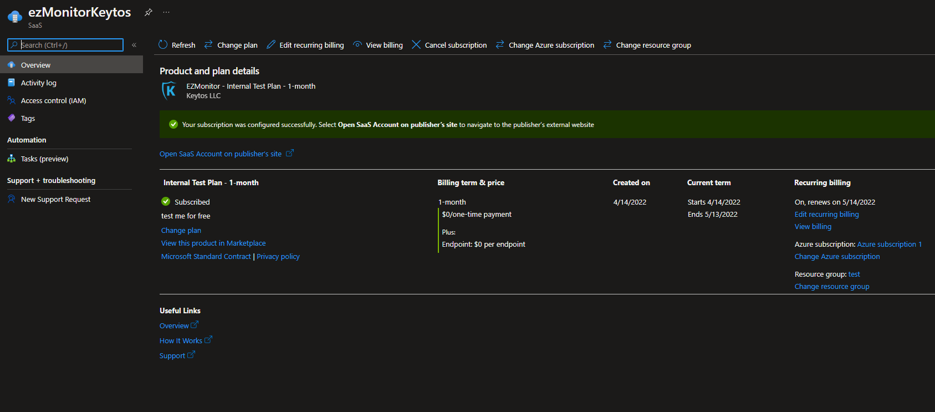The height and width of the screenshot is (412, 935).
Task: Click Change Azure subscription link in details
Action: [837, 256]
